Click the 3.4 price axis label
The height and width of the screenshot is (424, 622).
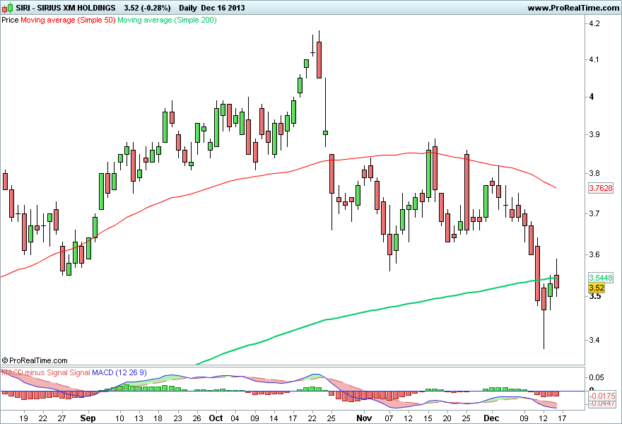coord(594,340)
